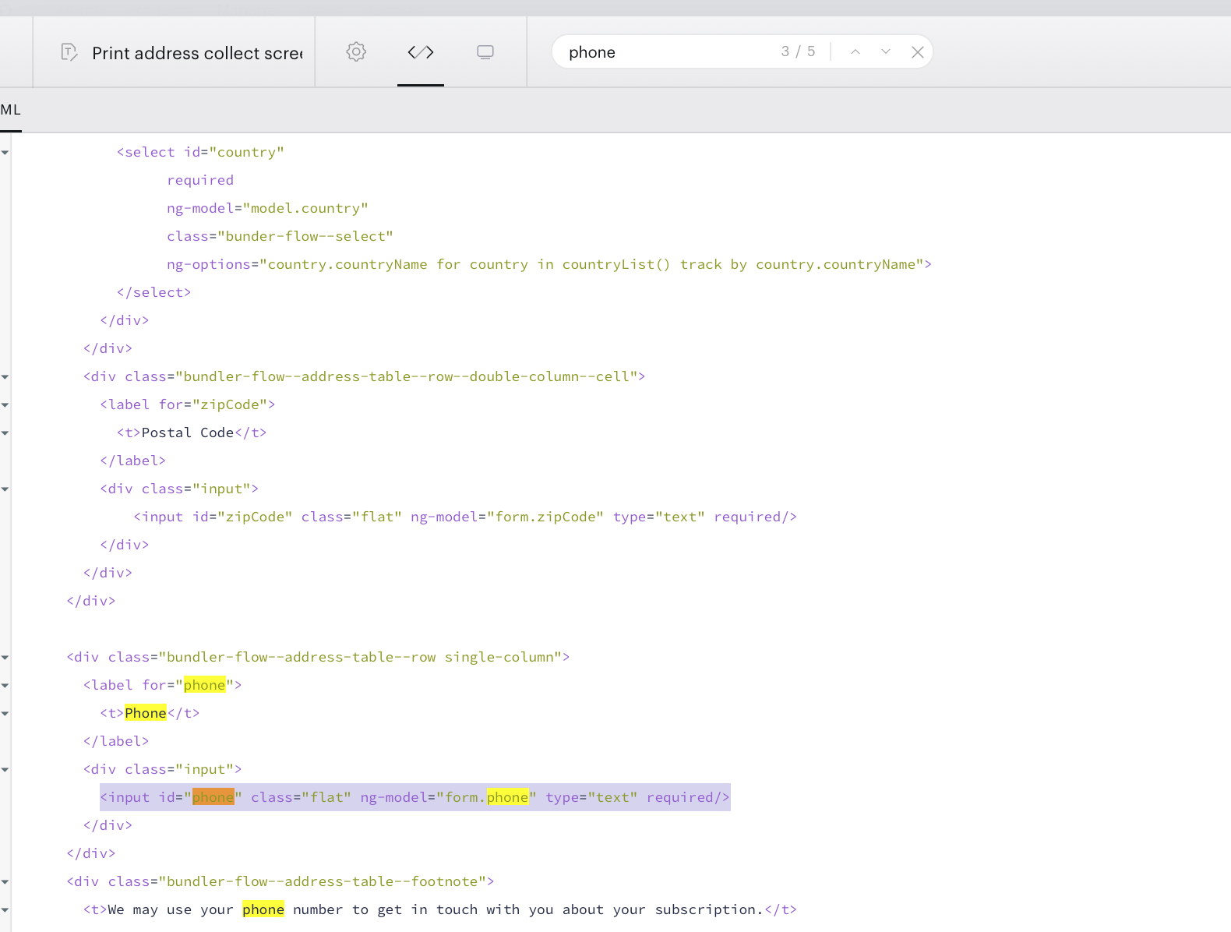Click the Print address collect screen title
Screen dimensions: 1231x932
click(197, 53)
